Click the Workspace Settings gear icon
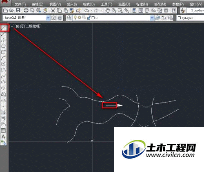 [x=53, y=18]
